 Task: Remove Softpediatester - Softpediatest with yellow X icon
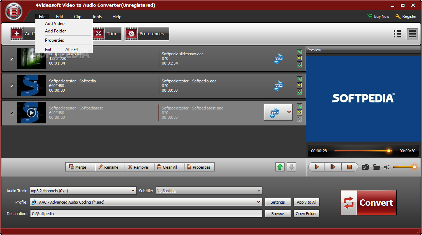coord(299,112)
